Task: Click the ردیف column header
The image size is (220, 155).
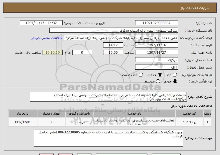Action: 207,114
